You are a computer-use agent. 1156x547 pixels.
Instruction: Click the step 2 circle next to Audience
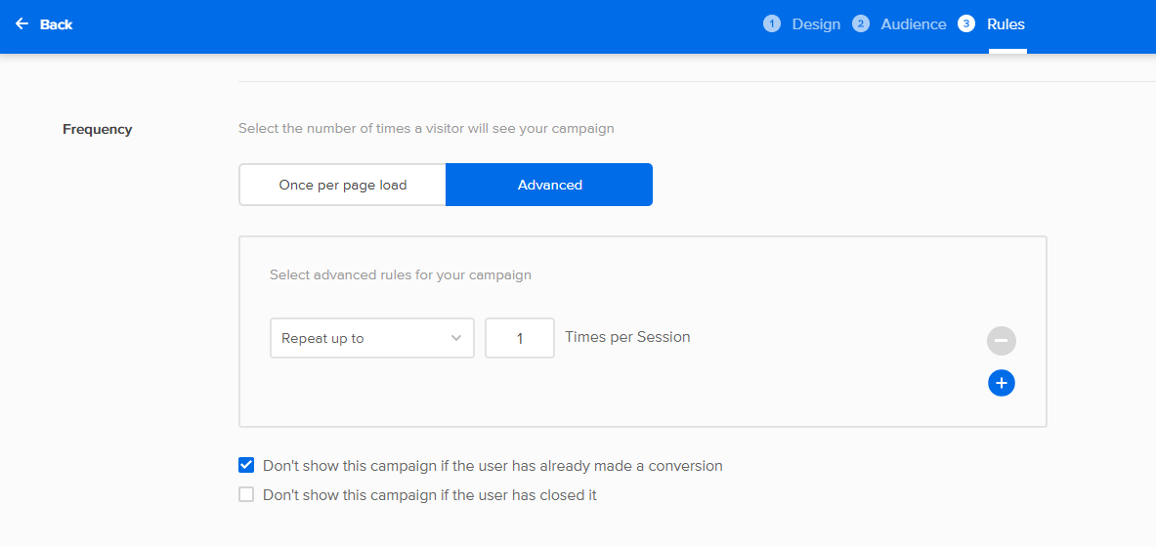[860, 24]
